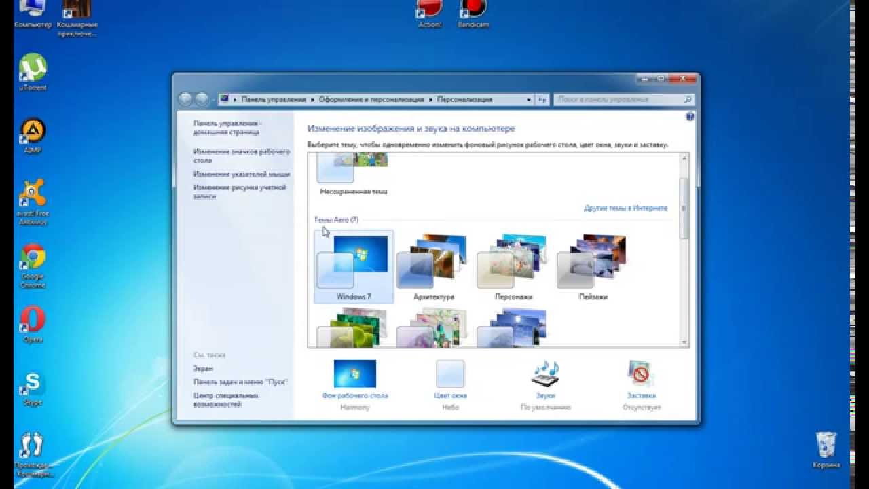This screenshot has height=489, width=869.
Task: Select the Архитектура theme
Action: 433,266
